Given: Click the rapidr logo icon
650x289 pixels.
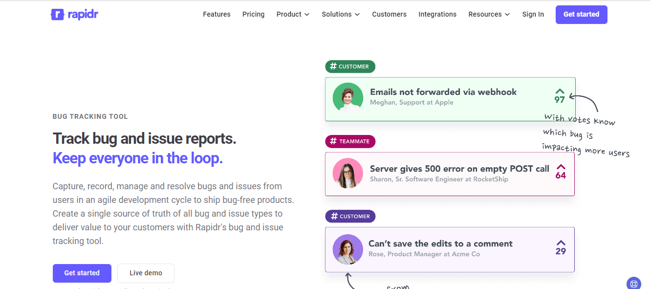Looking at the screenshot, I should click(x=57, y=14).
